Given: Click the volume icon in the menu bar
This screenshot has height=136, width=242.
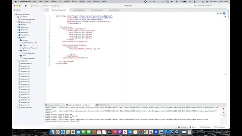Looking at the screenshot, I should tap(172, 2).
